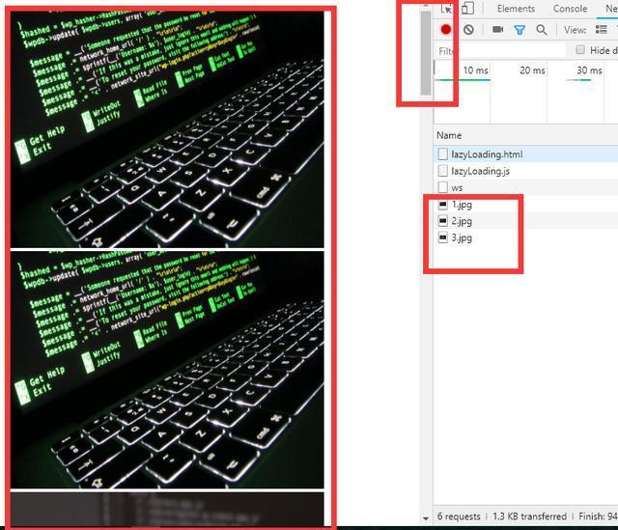Open the 1.jpg network request
The height and width of the screenshot is (530, 618).
click(462, 205)
